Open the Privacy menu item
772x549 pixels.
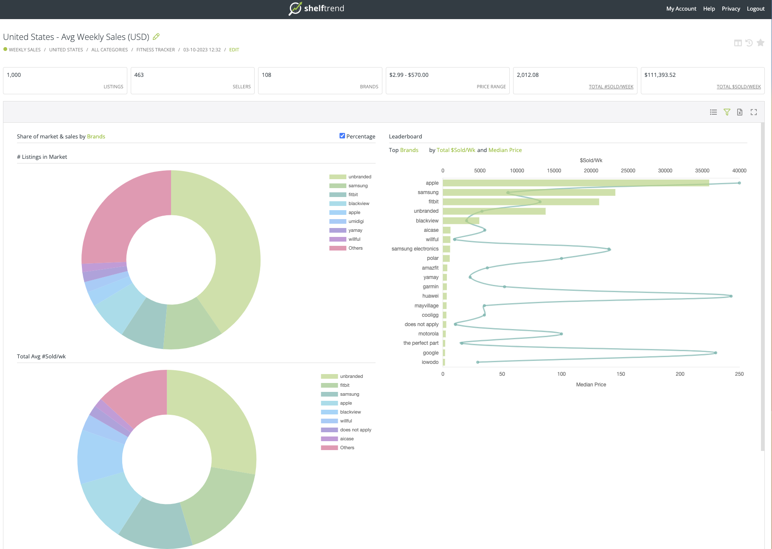click(731, 8)
